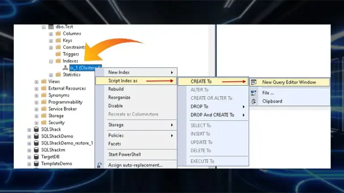The height and width of the screenshot is (193, 344).
Task: Expand the Programmability folder node
Action: tap(36, 102)
